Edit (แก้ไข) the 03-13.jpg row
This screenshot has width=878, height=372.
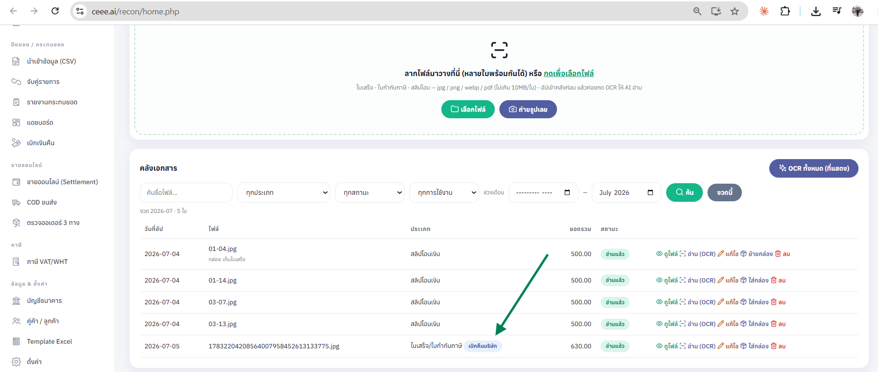(x=728, y=324)
